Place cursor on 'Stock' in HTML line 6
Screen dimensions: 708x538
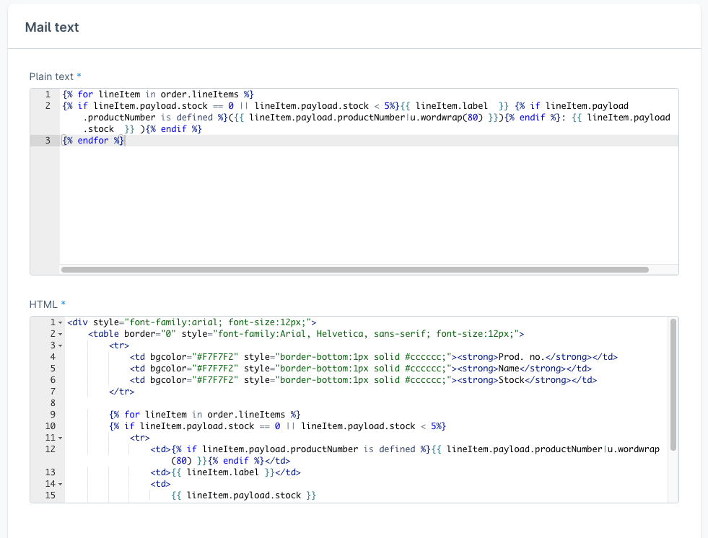click(512, 380)
